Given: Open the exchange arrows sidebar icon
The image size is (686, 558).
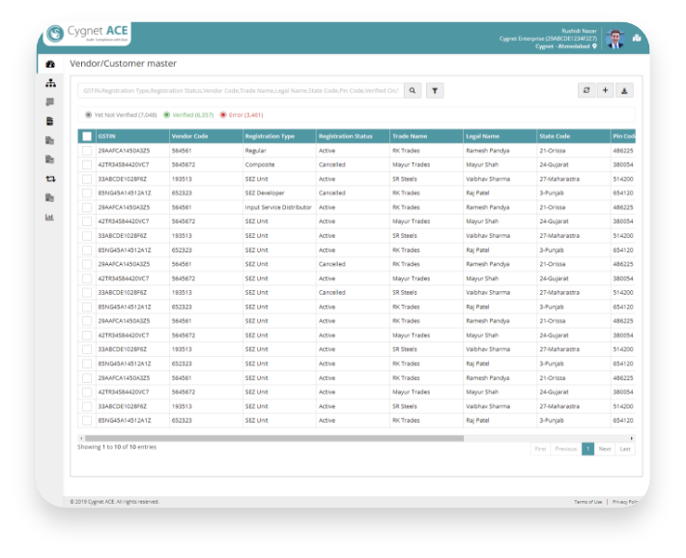Looking at the screenshot, I should pos(50,179).
